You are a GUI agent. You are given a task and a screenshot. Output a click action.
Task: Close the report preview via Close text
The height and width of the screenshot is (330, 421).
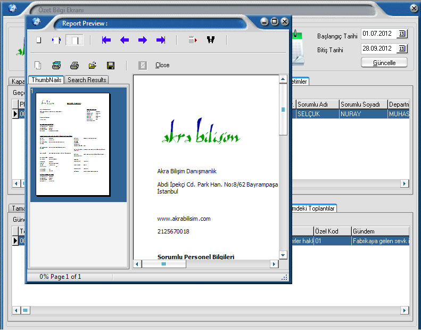[162, 65]
